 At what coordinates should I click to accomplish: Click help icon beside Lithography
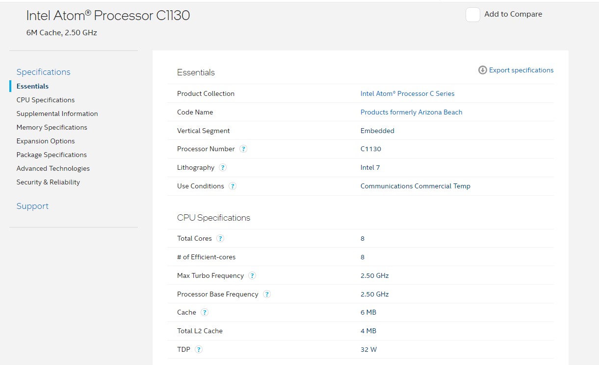click(x=223, y=167)
